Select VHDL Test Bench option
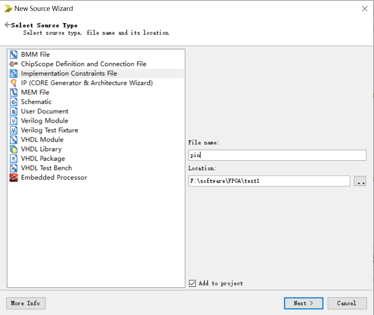374x315 pixels. click(x=46, y=168)
